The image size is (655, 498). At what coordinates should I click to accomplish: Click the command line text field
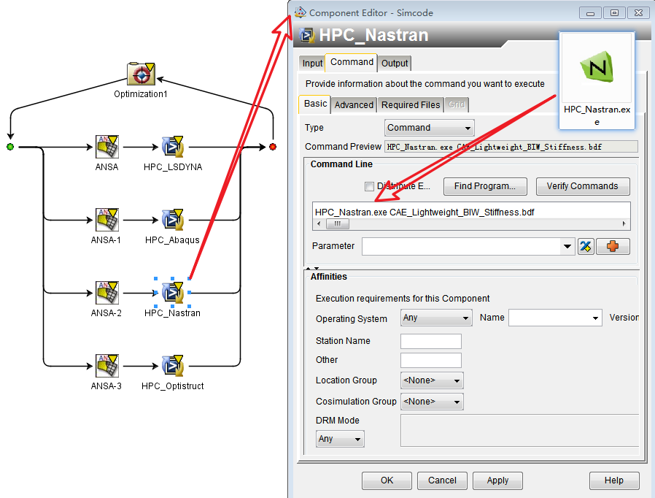coord(471,212)
